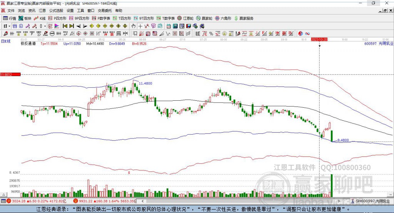Expand the candlestick style dropdown arrow

coord(45,26)
